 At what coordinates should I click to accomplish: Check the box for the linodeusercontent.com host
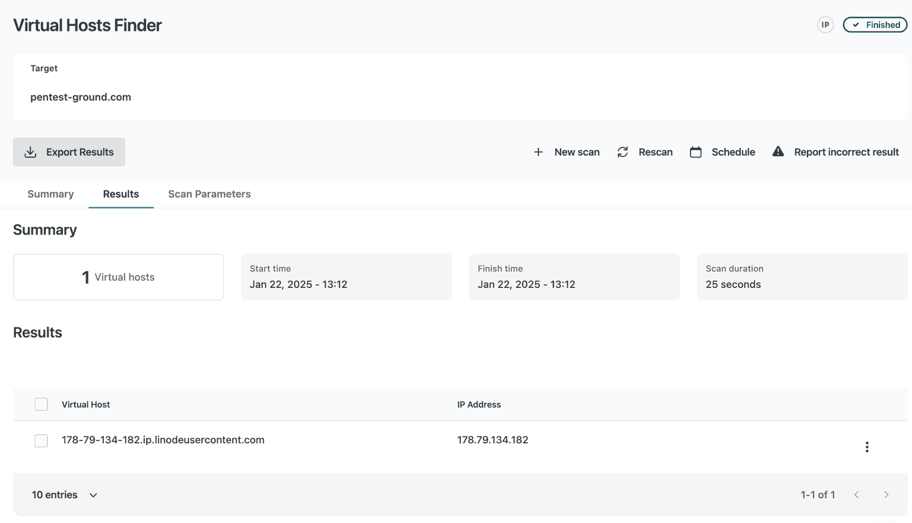(41, 440)
